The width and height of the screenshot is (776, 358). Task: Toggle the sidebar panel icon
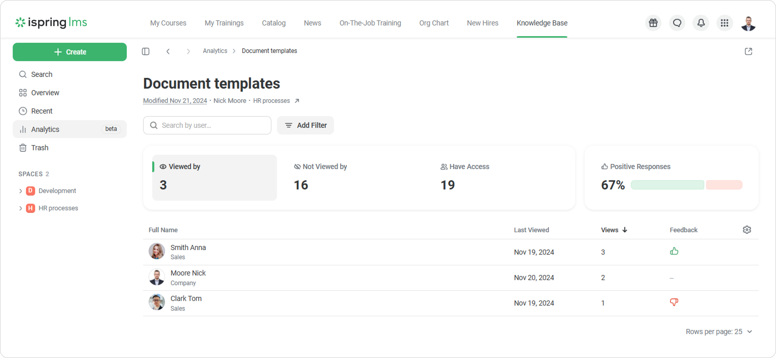[x=146, y=51]
